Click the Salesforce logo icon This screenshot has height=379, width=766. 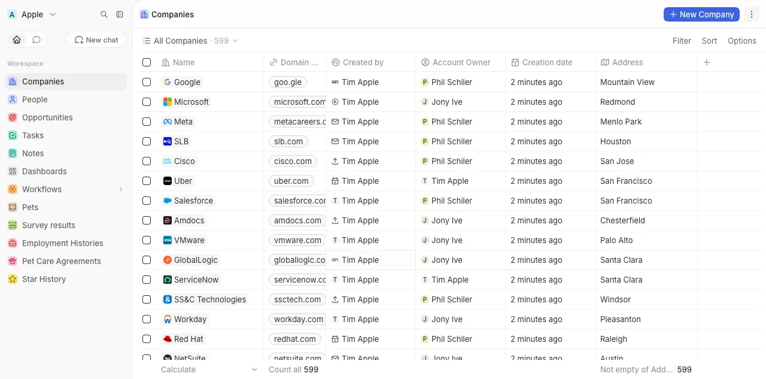click(168, 201)
